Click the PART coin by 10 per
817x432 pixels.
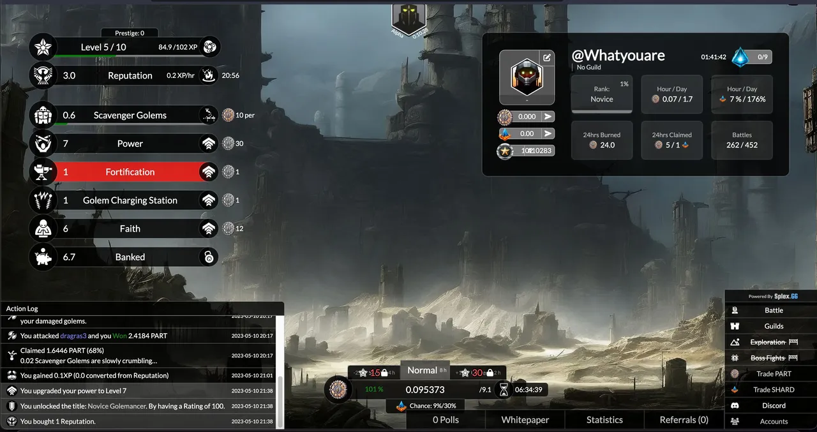pyautogui.click(x=229, y=115)
